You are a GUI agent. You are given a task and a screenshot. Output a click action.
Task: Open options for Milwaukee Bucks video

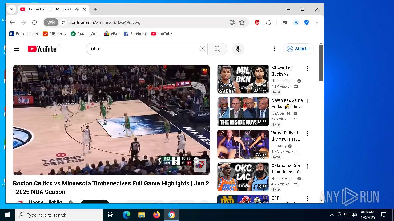(x=307, y=68)
